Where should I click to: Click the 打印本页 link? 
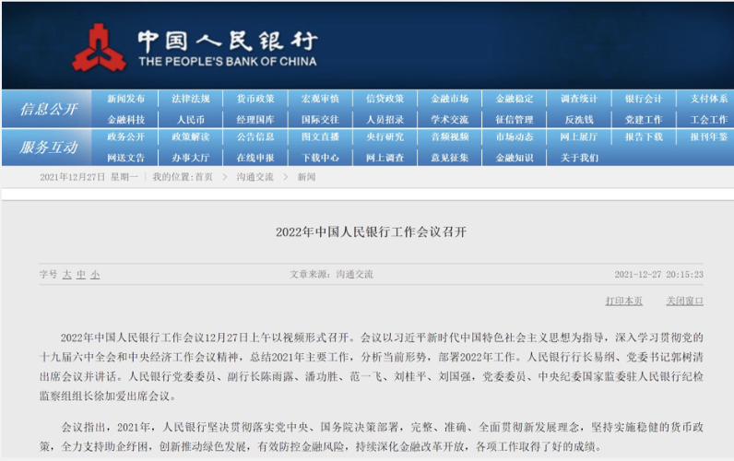tap(624, 301)
